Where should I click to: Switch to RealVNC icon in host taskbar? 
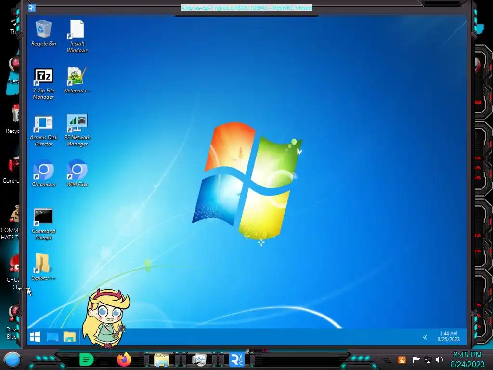(x=236, y=359)
